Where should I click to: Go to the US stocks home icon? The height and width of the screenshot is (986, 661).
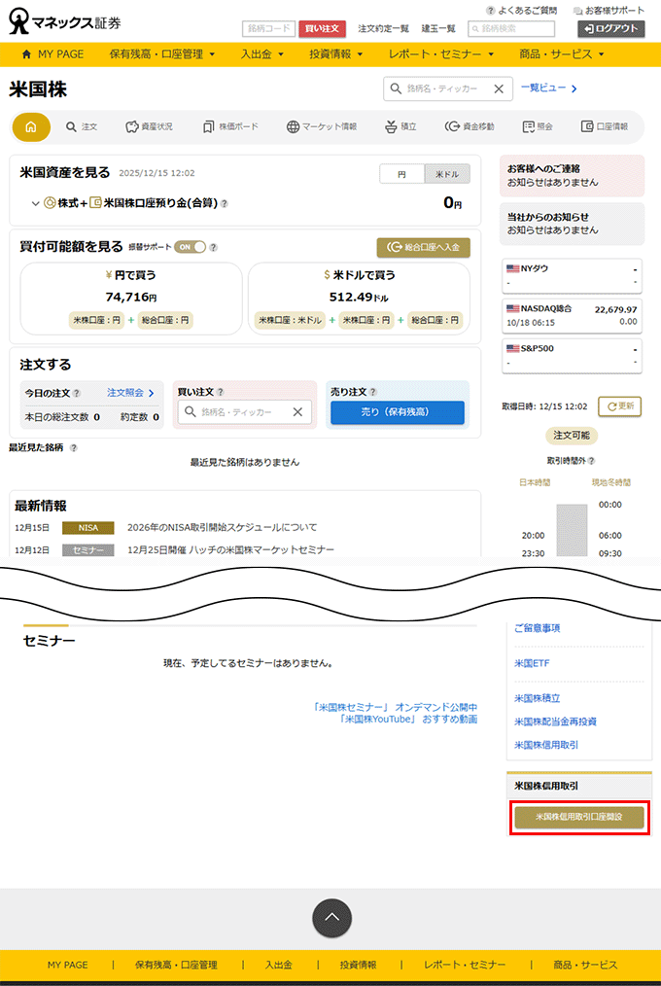click(31, 127)
